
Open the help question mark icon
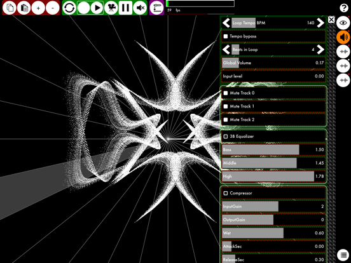click(x=343, y=8)
